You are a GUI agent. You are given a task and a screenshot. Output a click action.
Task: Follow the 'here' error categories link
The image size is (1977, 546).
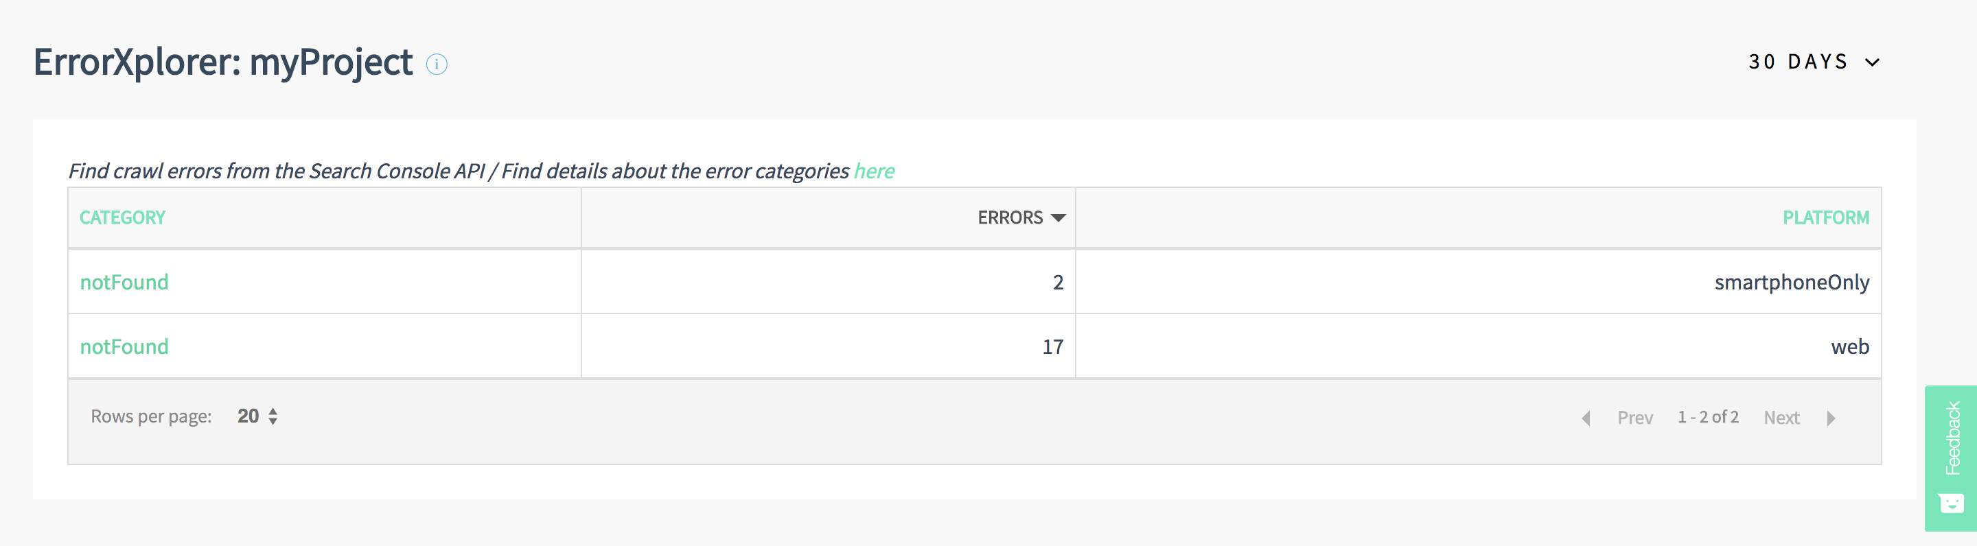point(874,170)
